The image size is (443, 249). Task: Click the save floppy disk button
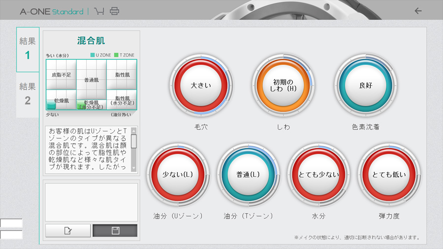click(x=115, y=230)
